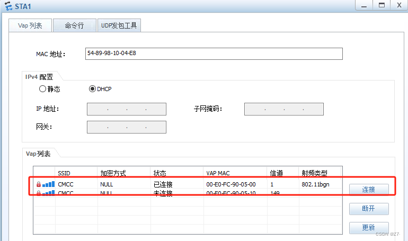Click the MAC 地址 input field
The width and height of the screenshot is (408, 241).
pyautogui.click(x=214, y=54)
